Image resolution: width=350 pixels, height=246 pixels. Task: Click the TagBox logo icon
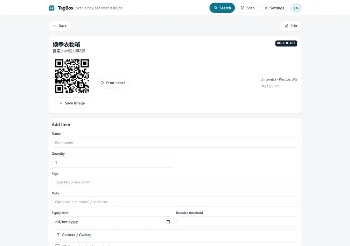pyautogui.click(x=51, y=8)
